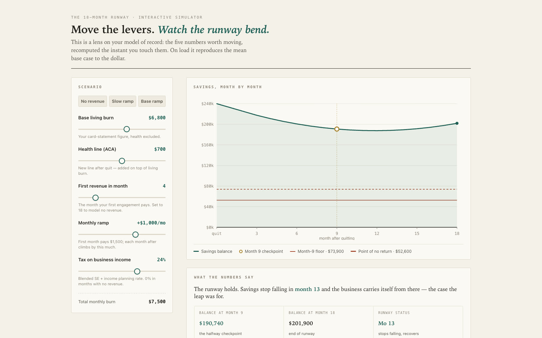Click the 'Scenario' panel heading

[x=90, y=87]
